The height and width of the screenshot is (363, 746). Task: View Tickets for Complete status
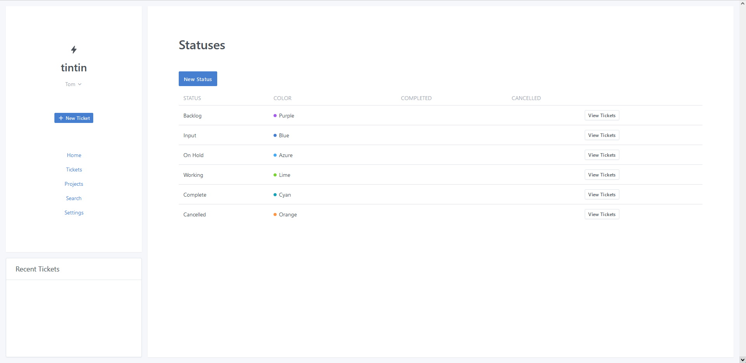(601, 195)
